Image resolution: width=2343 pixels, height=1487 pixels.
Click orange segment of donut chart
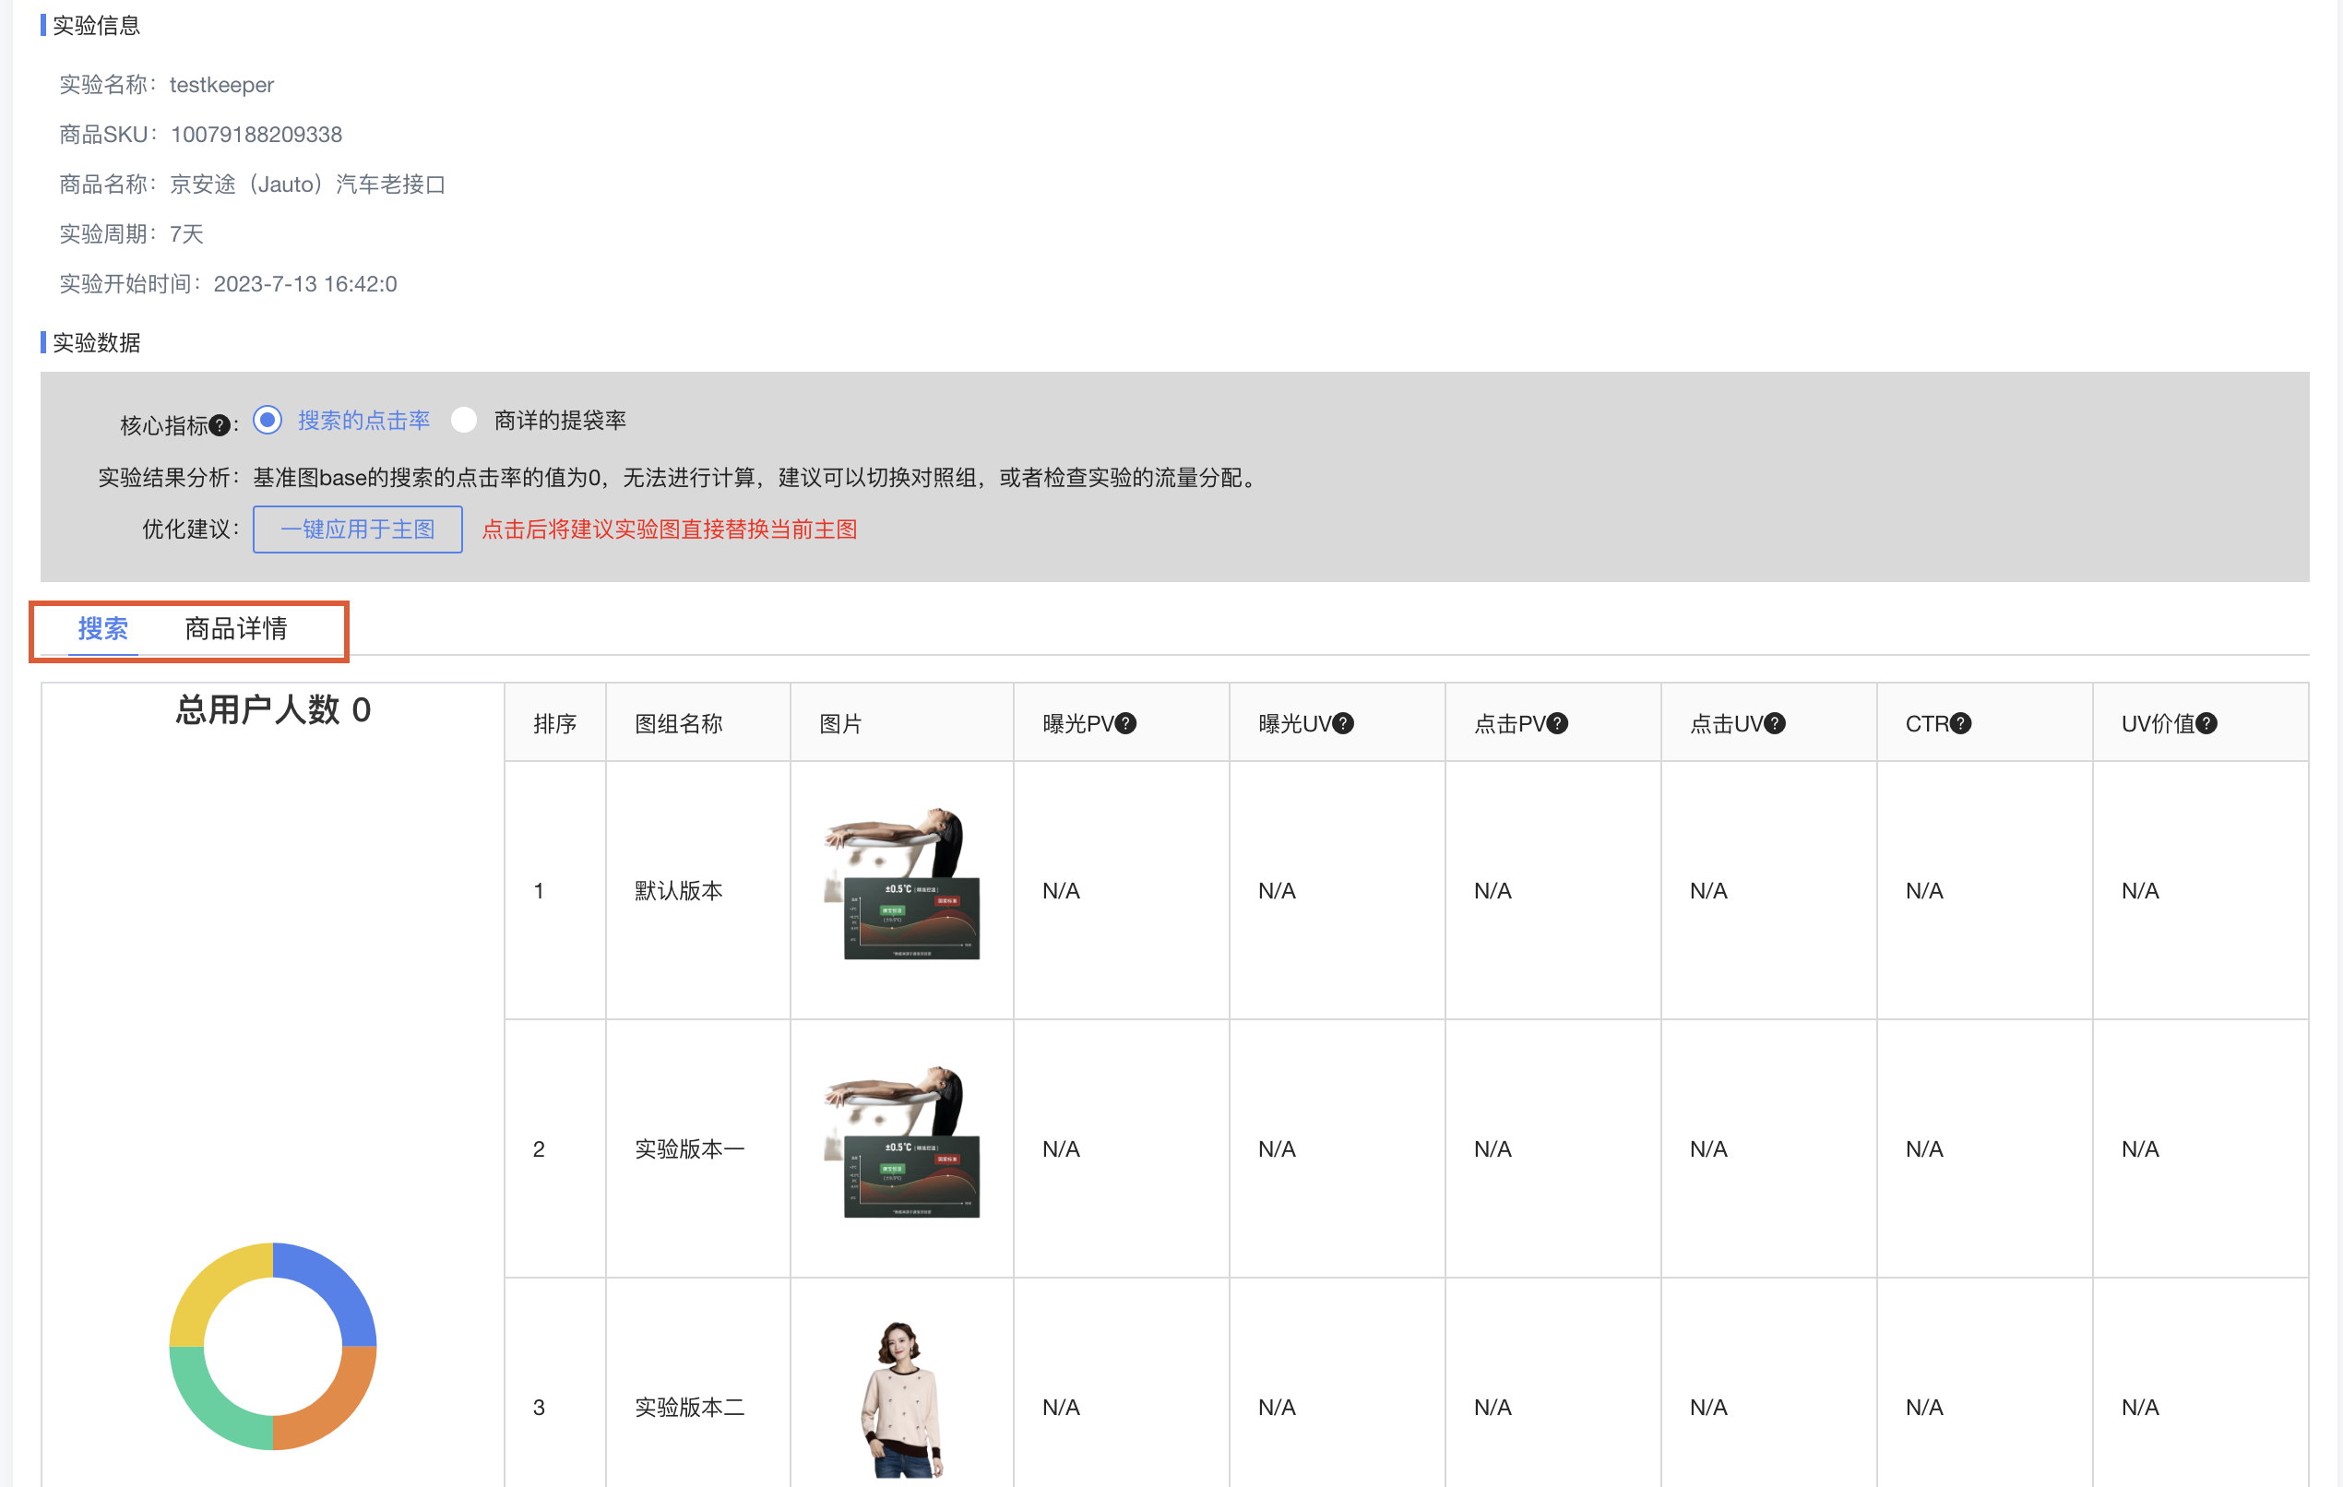[x=336, y=1410]
